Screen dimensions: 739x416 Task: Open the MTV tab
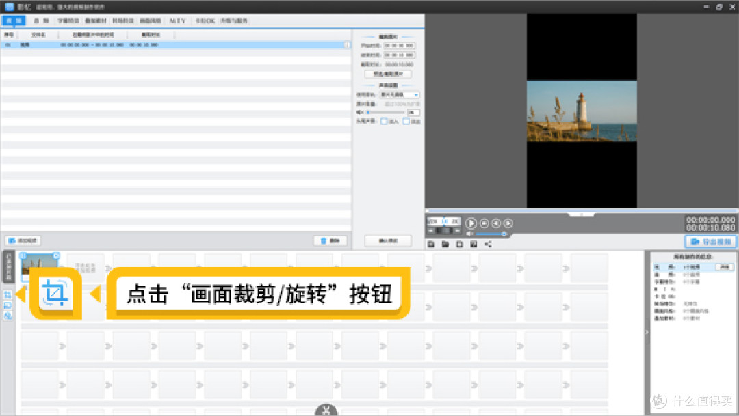click(x=178, y=20)
